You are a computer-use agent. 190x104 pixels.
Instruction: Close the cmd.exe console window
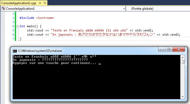179,49
